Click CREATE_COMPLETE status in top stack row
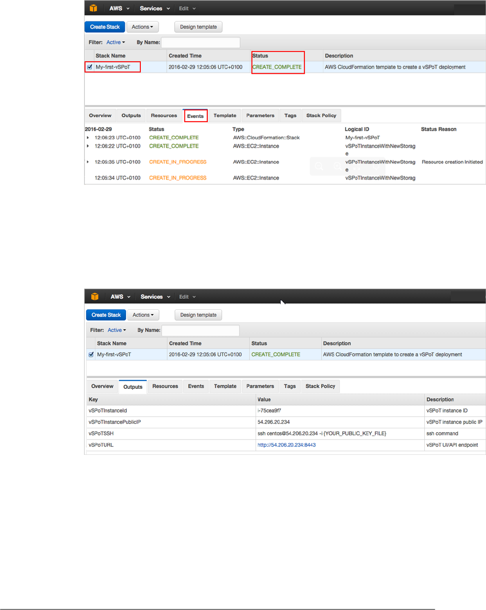The width and height of the screenshot is (486, 610). [277, 67]
